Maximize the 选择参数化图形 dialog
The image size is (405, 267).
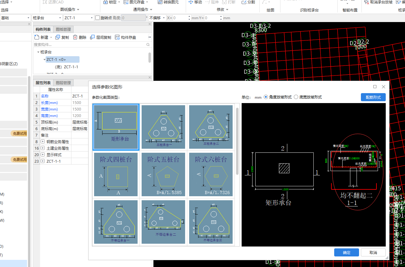tap(375, 87)
